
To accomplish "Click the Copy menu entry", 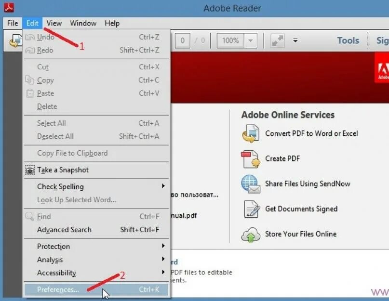I will [96, 80].
